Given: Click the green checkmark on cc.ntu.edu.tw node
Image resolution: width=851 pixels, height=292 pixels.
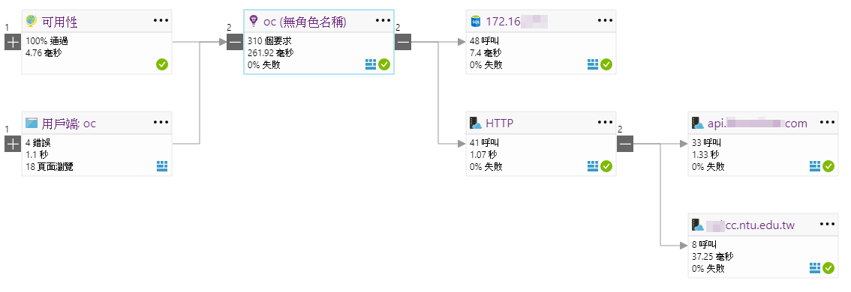Looking at the screenshot, I should pos(828,268).
